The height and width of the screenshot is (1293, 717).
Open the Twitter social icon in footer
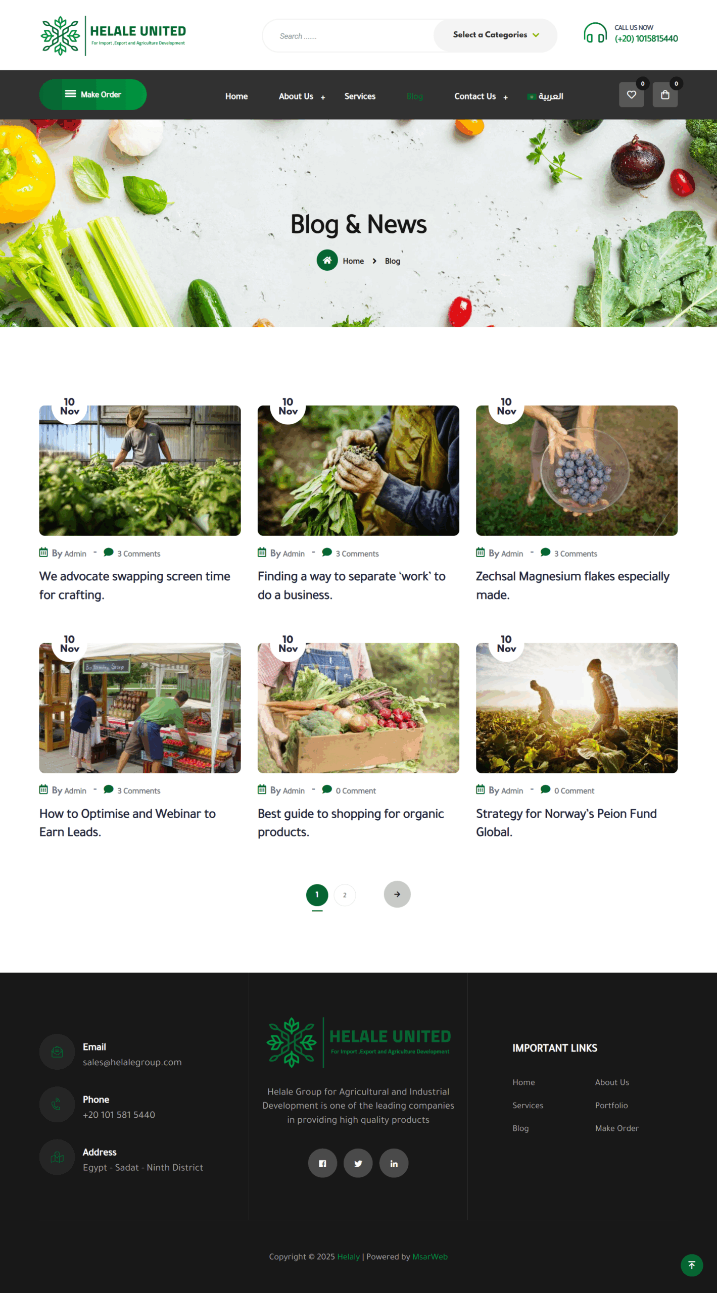358,1163
